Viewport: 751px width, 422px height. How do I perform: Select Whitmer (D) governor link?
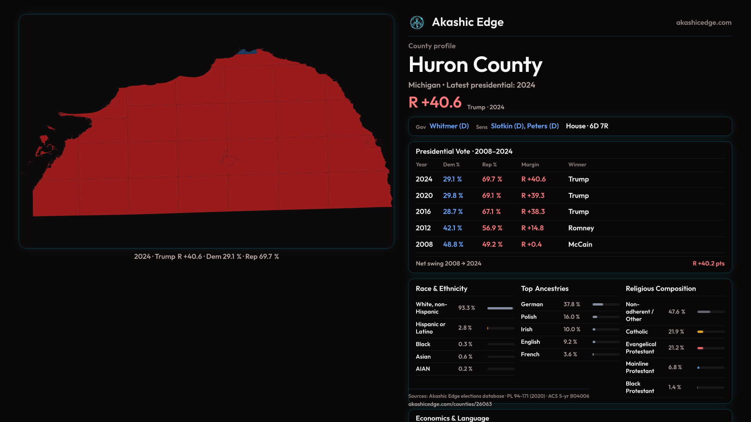click(449, 126)
